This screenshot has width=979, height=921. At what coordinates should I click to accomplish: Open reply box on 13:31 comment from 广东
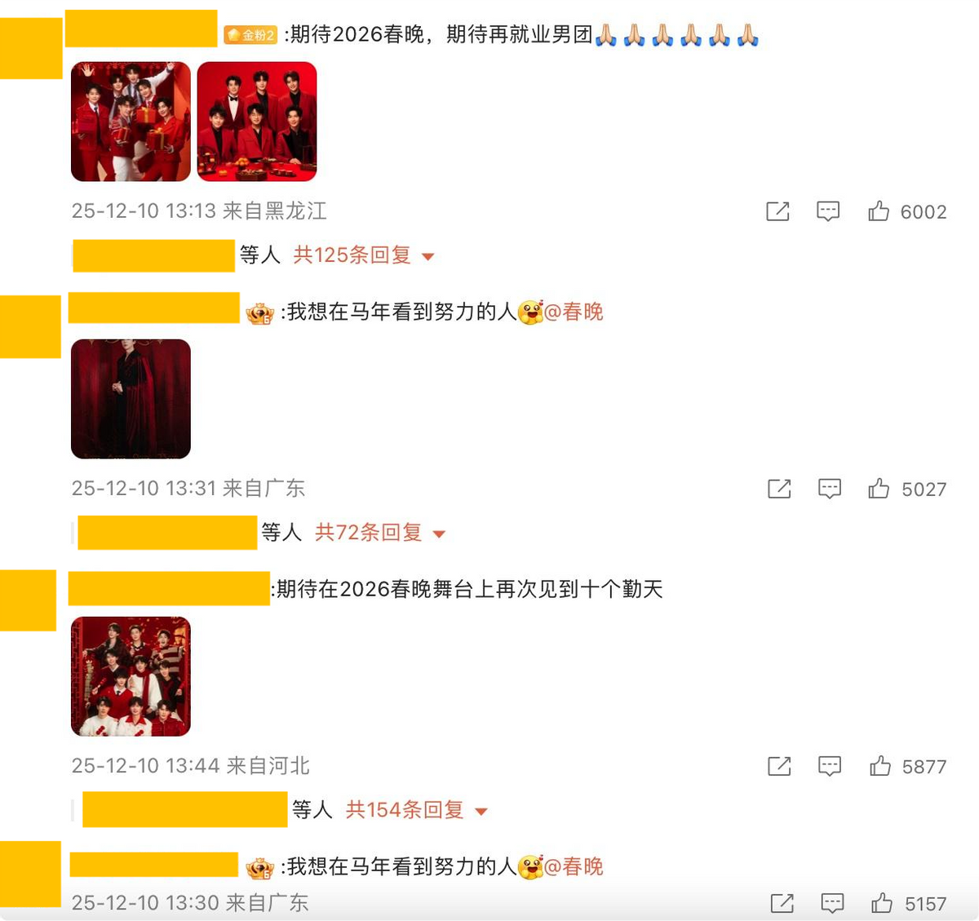click(x=830, y=489)
